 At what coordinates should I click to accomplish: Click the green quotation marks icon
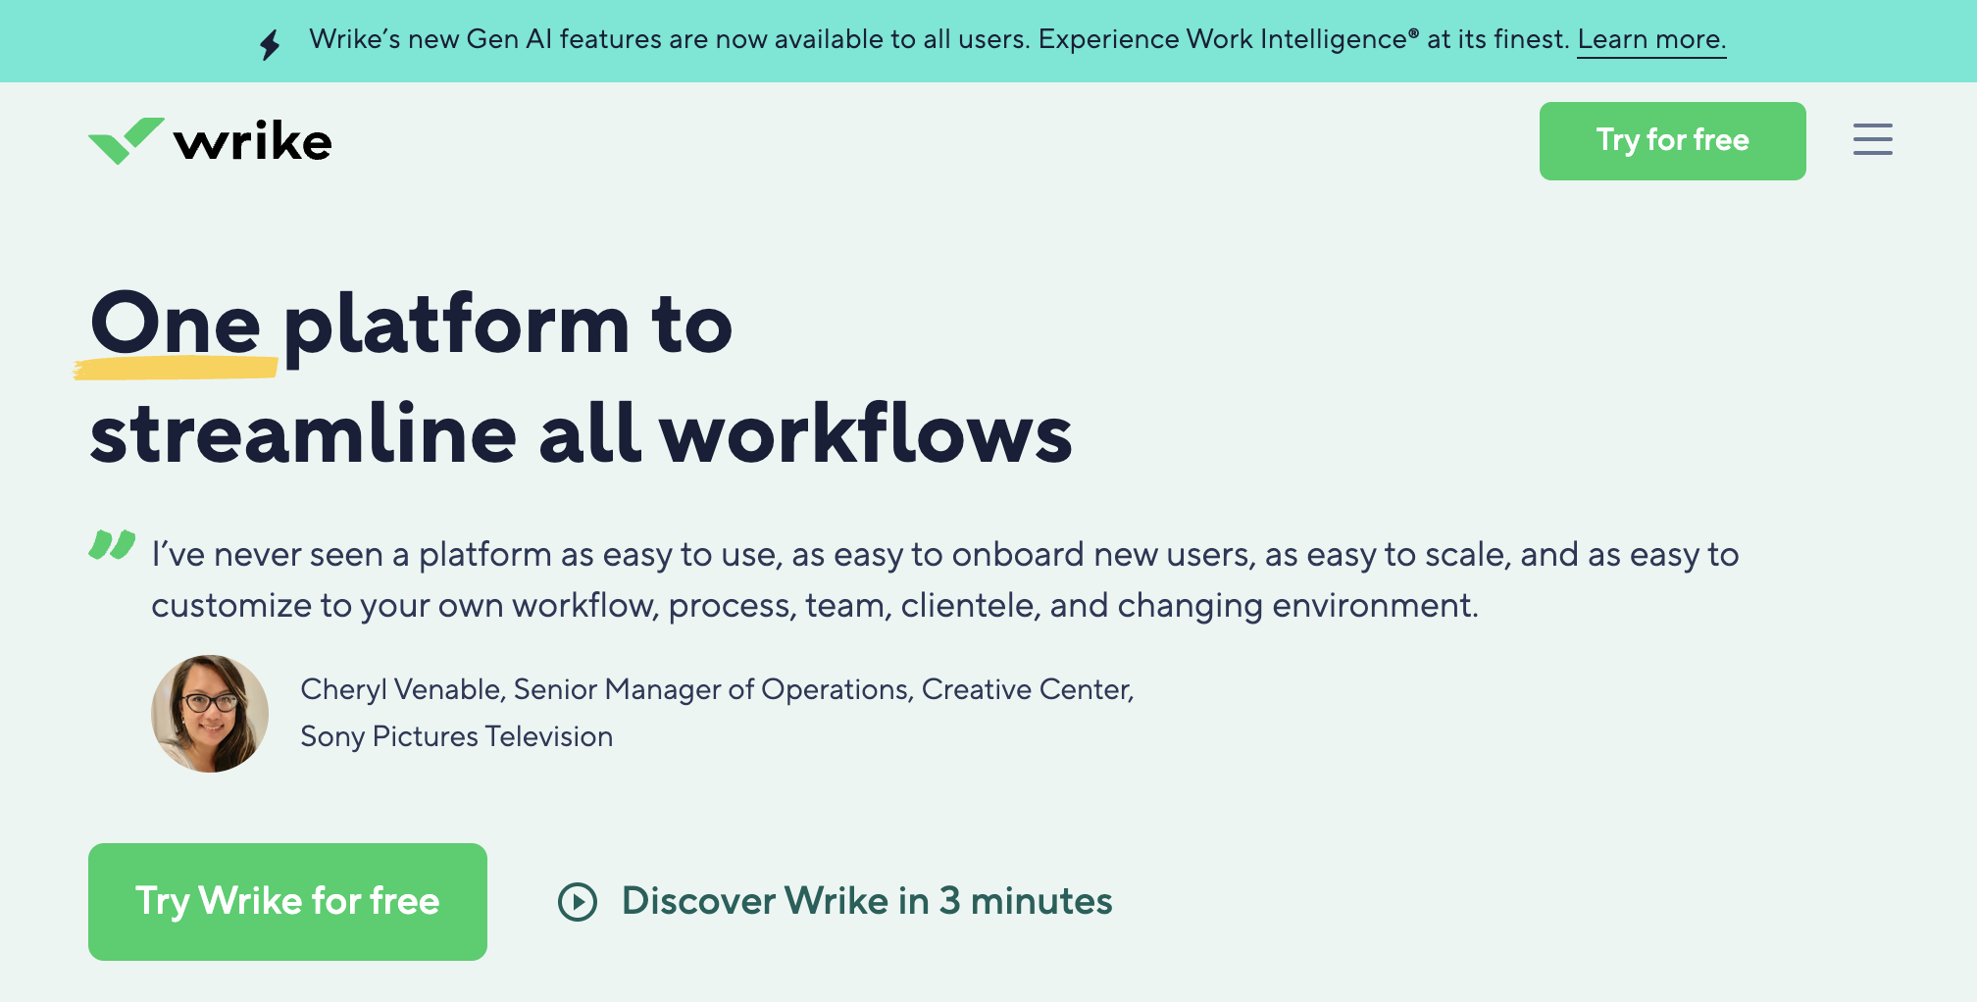tap(112, 544)
